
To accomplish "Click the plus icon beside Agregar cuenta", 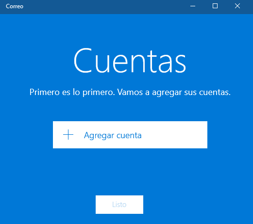I will pos(68,135).
